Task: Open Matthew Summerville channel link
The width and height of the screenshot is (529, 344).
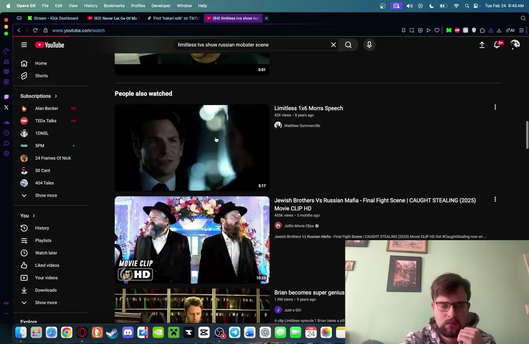Action: tap(302, 126)
